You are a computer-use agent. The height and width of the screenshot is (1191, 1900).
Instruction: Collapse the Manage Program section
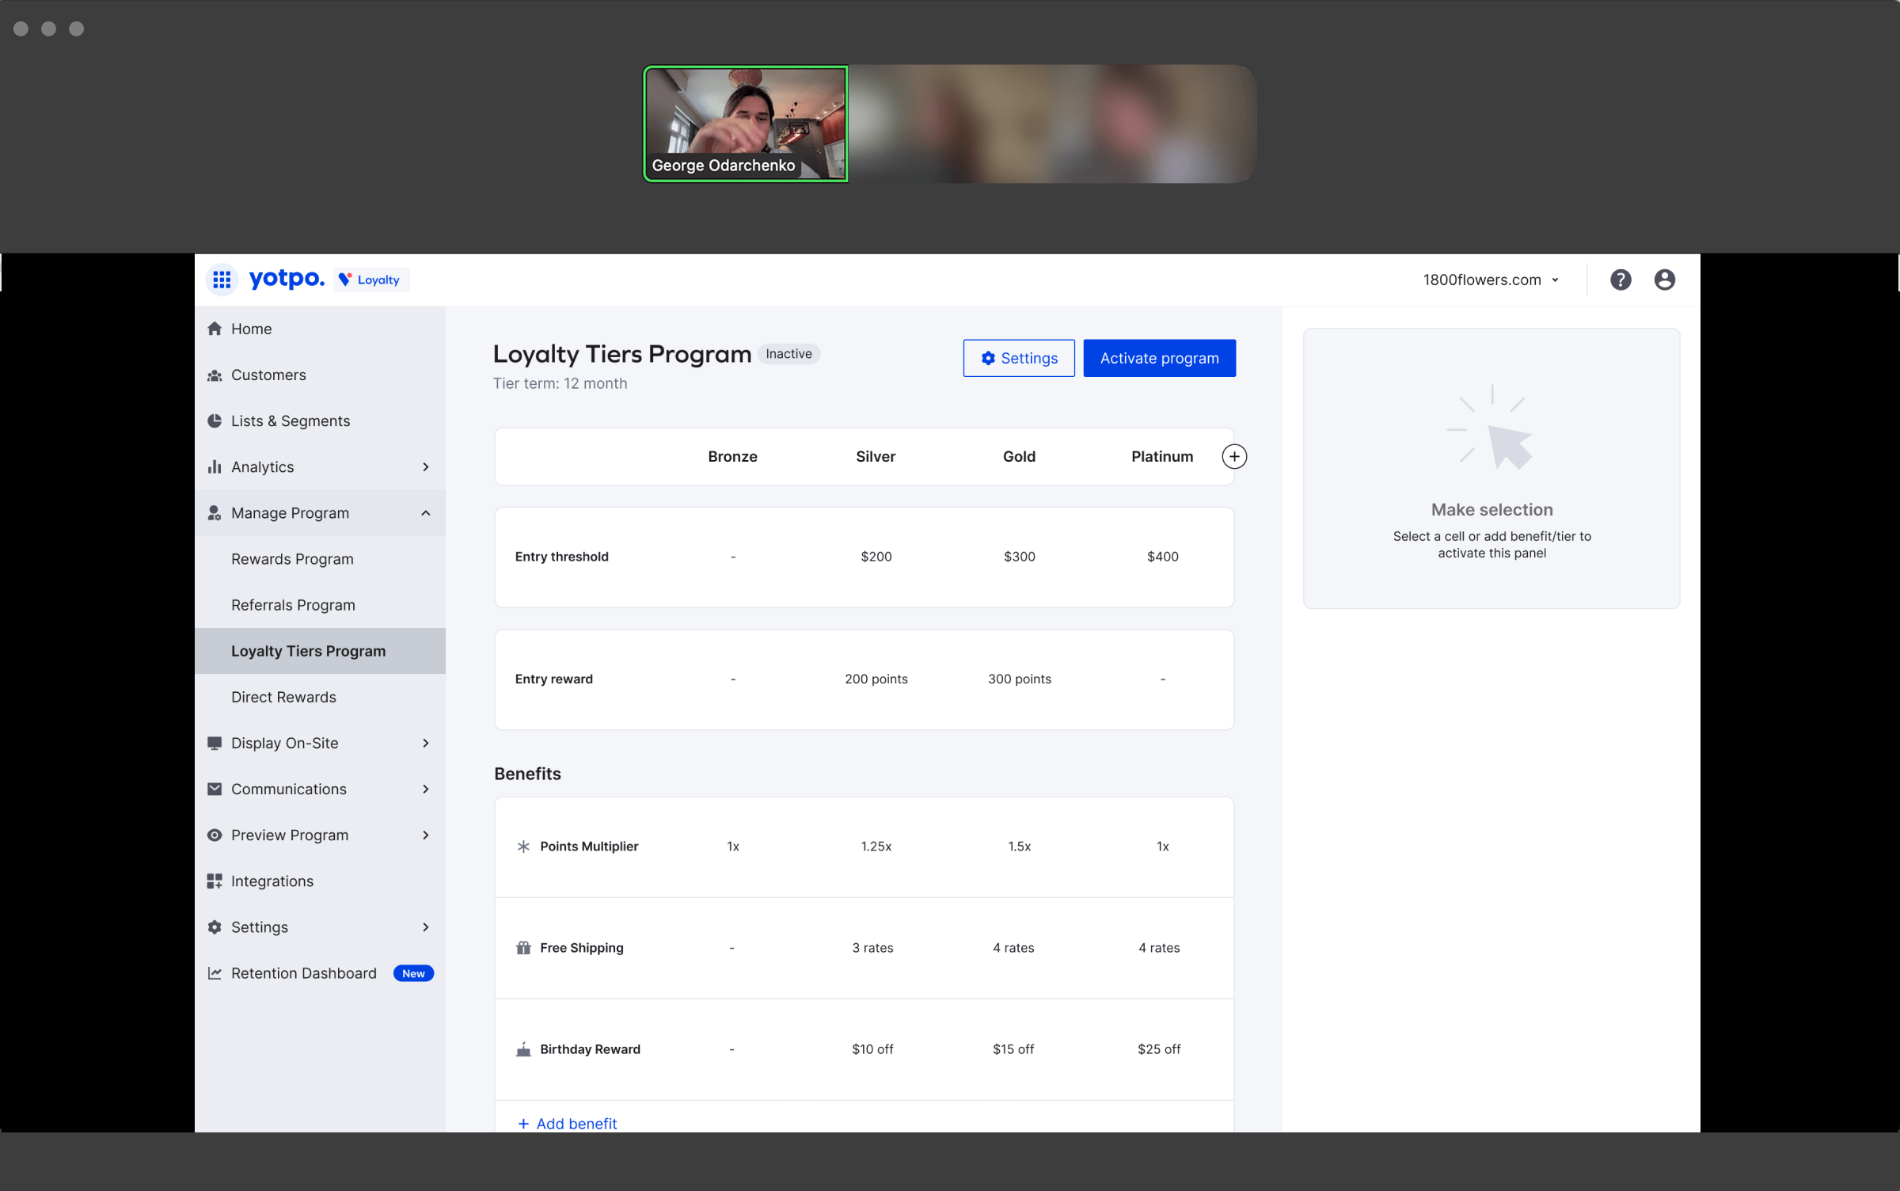[x=426, y=513]
